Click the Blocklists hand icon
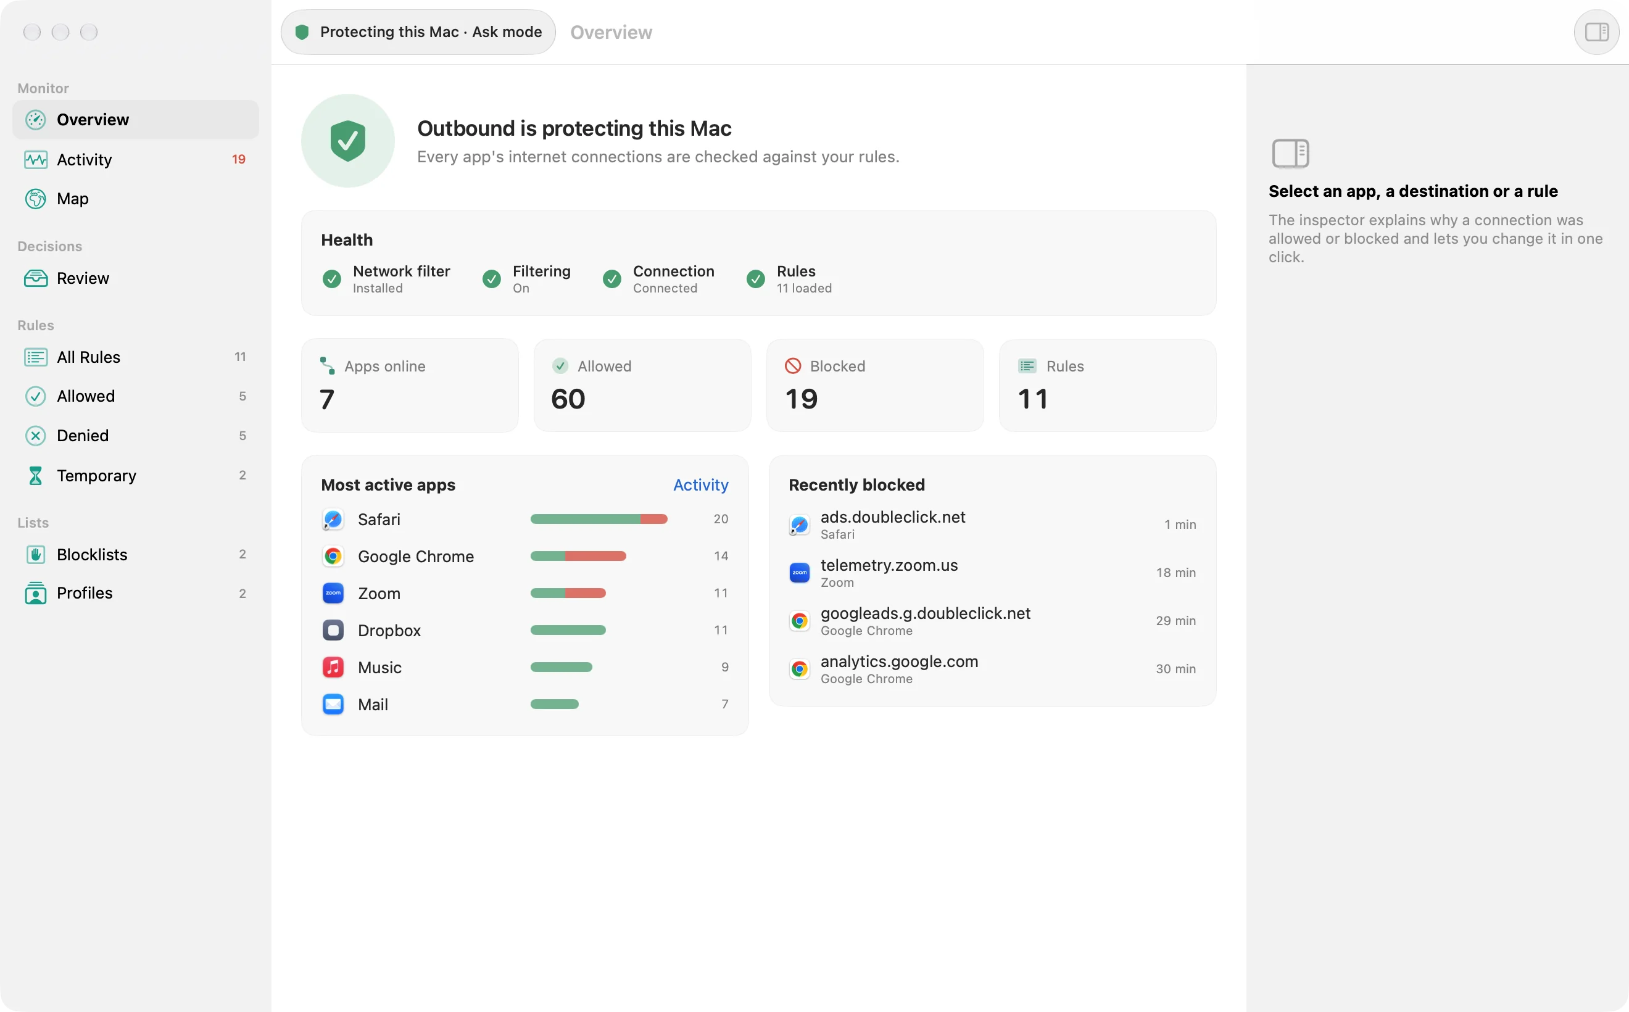 [35, 554]
